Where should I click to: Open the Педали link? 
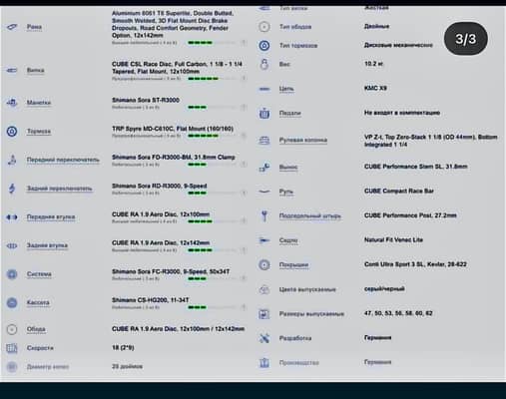click(x=290, y=114)
